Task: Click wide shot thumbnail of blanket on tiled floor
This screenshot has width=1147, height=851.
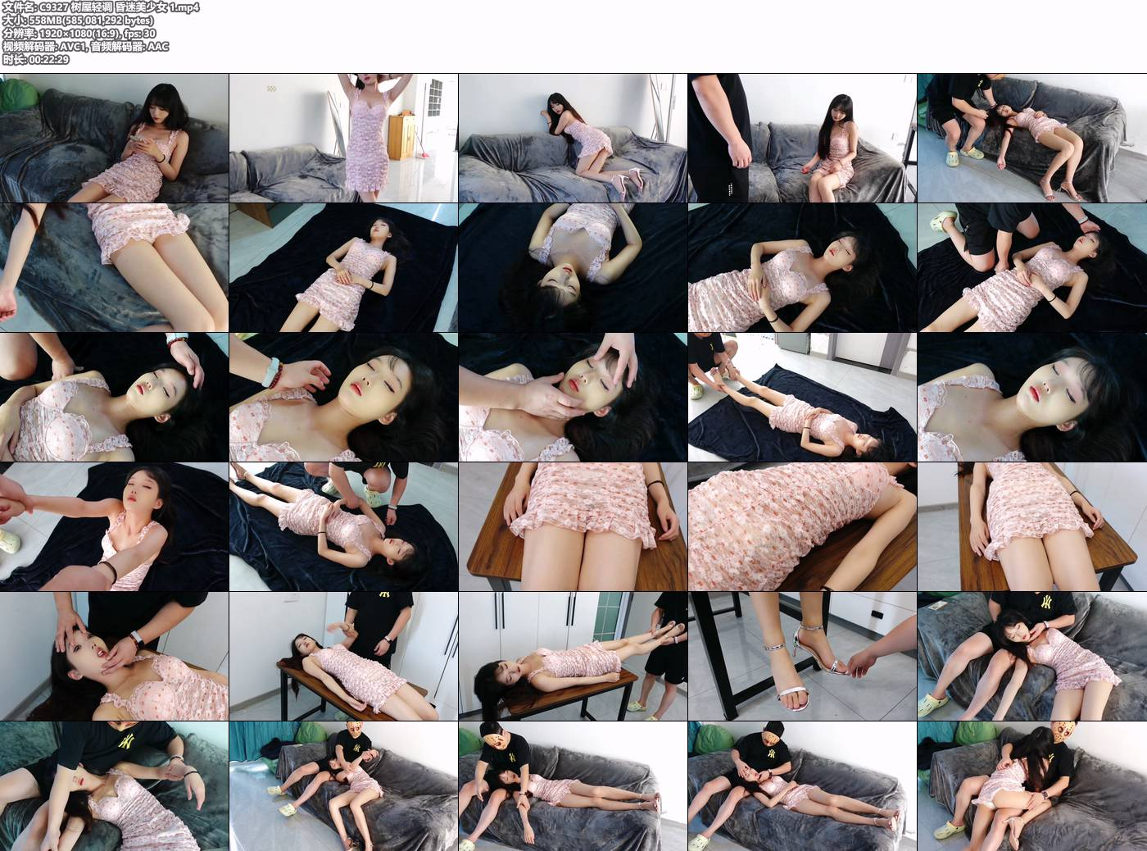Action: (802, 397)
